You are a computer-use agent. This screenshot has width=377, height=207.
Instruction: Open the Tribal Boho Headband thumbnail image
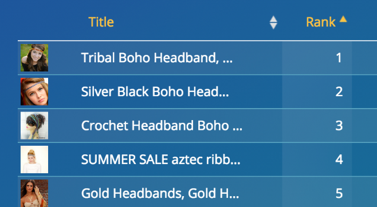click(x=34, y=58)
